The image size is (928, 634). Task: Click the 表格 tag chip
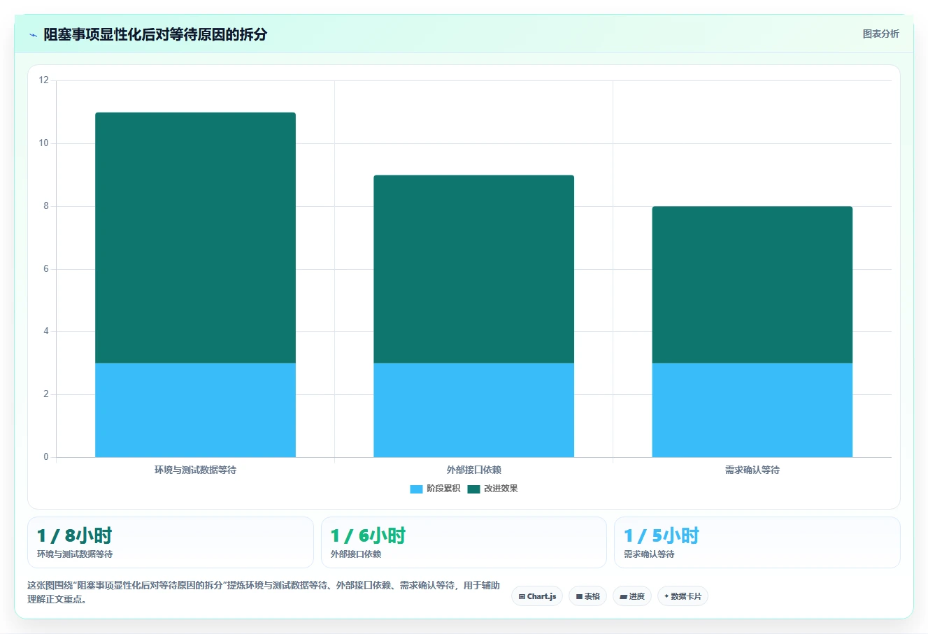click(x=587, y=596)
